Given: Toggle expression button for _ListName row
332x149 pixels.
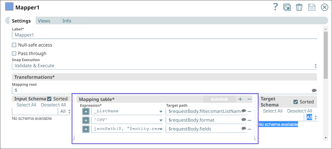Looking at the screenshot, I should [86, 111].
